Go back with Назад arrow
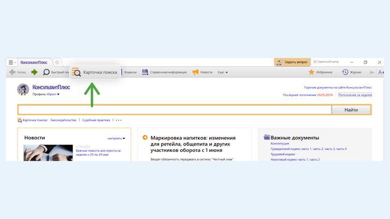Viewport: 390px width, 219px height. coord(17,72)
